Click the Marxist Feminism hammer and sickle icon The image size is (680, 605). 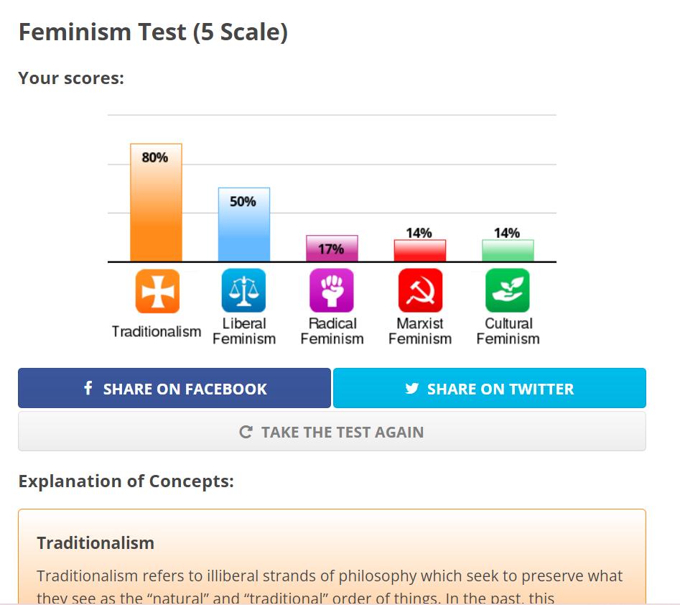[x=420, y=291]
